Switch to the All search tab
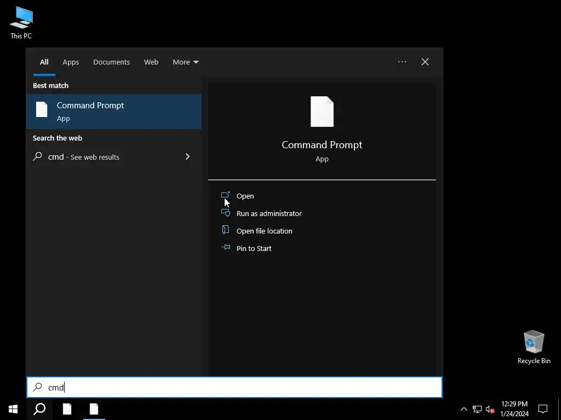561x420 pixels. [x=44, y=62]
